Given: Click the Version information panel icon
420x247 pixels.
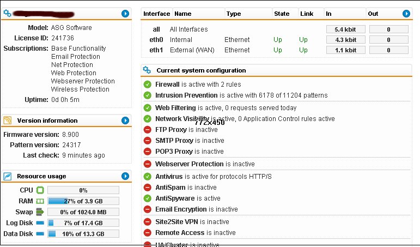Looking at the screenshot, I should tap(8, 121).
